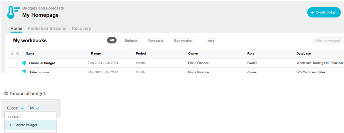The height and width of the screenshot is (133, 344).
Task: Click the drag handle next to Range column
Action: coord(88,53)
